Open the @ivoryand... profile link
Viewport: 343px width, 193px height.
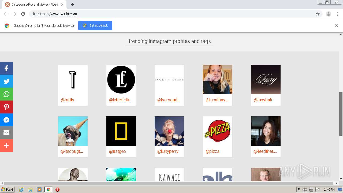[169, 100]
